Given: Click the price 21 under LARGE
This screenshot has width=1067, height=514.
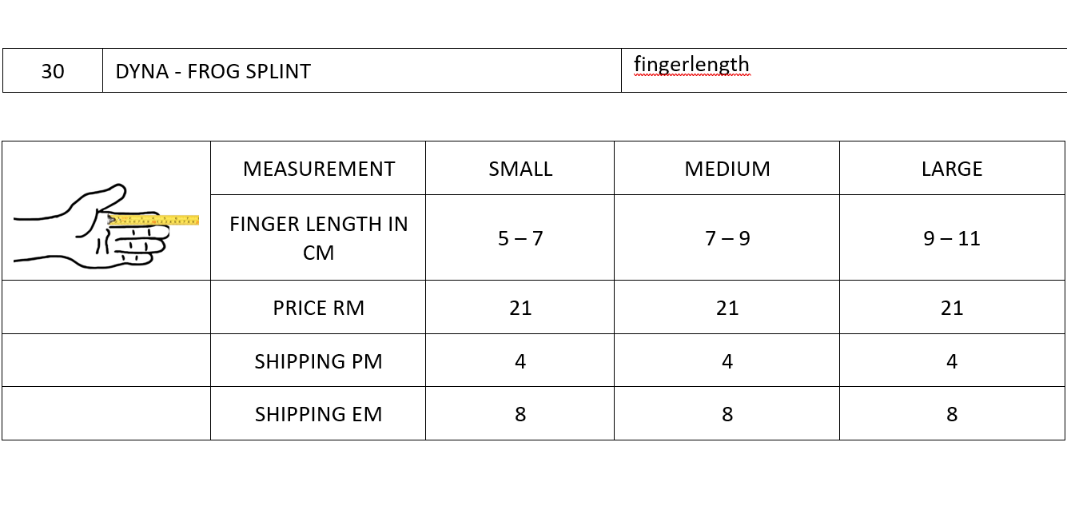Looking at the screenshot, I should 952,308.
